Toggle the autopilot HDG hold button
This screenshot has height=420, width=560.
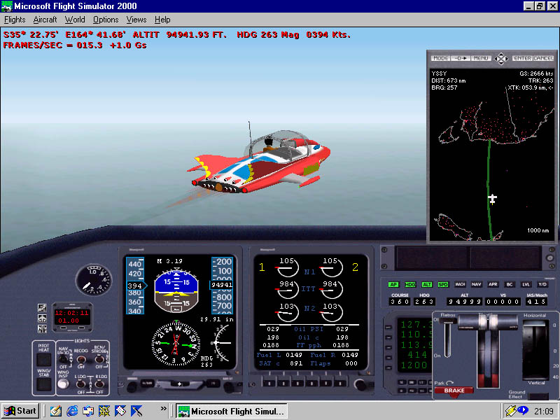click(x=410, y=285)
